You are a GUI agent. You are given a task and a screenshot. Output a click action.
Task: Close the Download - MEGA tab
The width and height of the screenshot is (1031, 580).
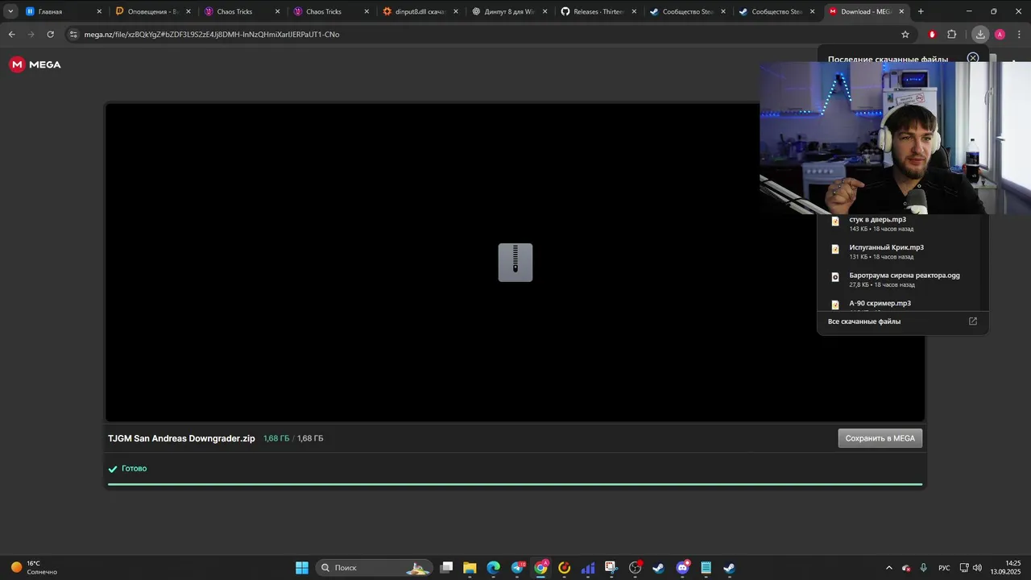pyautogui.click(x=901, y=11)
